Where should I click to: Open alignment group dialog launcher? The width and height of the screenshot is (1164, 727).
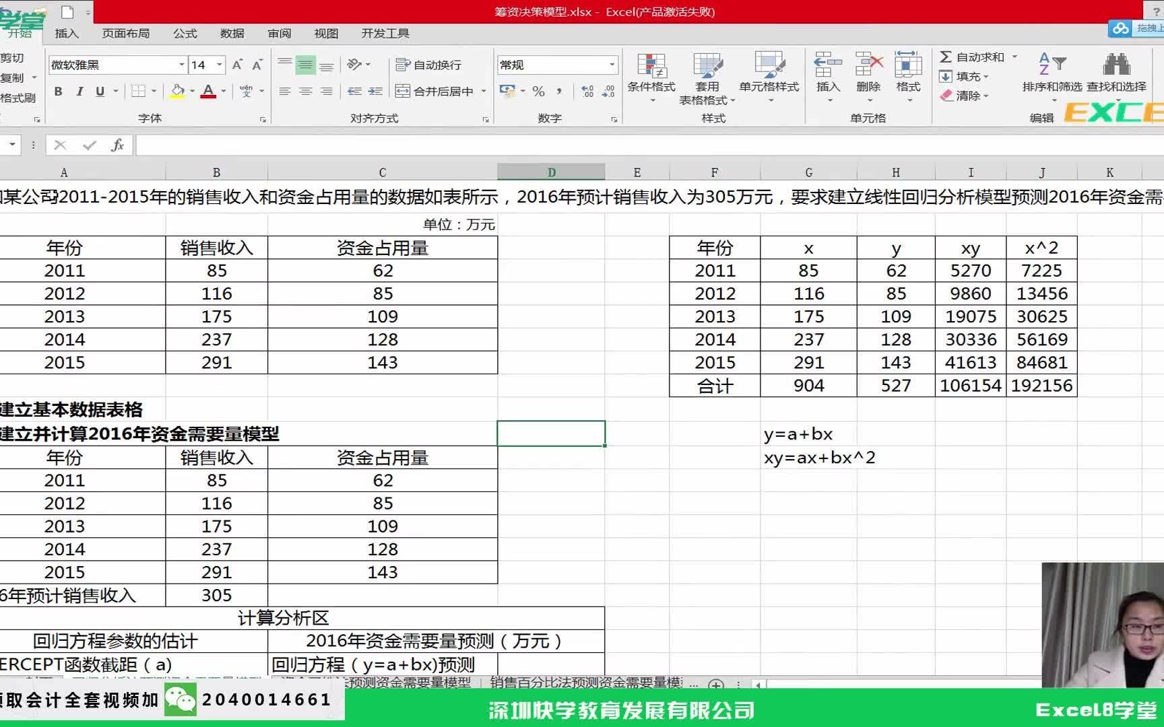tap(486, 119)
